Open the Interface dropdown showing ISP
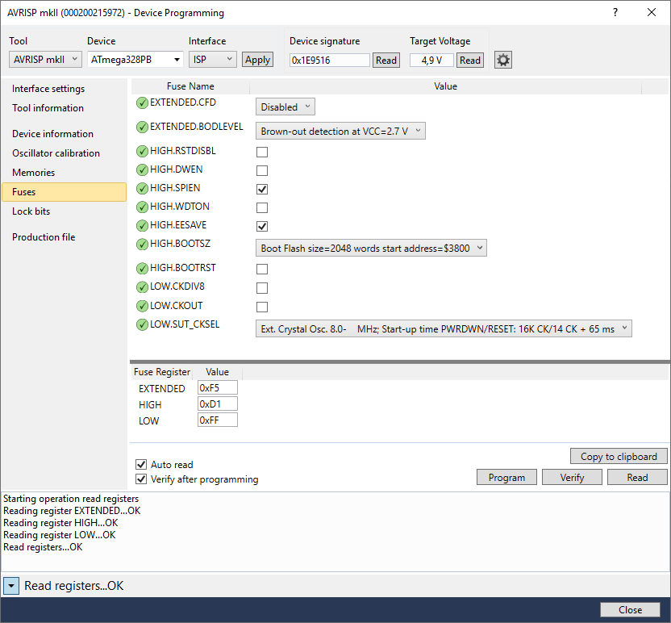Viewport: 671px width, 623px height. pyautogui.click(x=213, y=60)
